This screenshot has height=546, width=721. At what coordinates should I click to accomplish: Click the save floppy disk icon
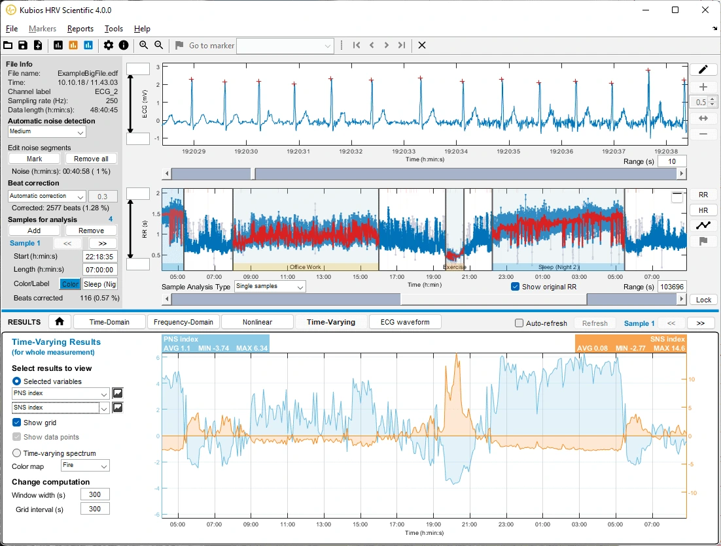tap(22, 45)
